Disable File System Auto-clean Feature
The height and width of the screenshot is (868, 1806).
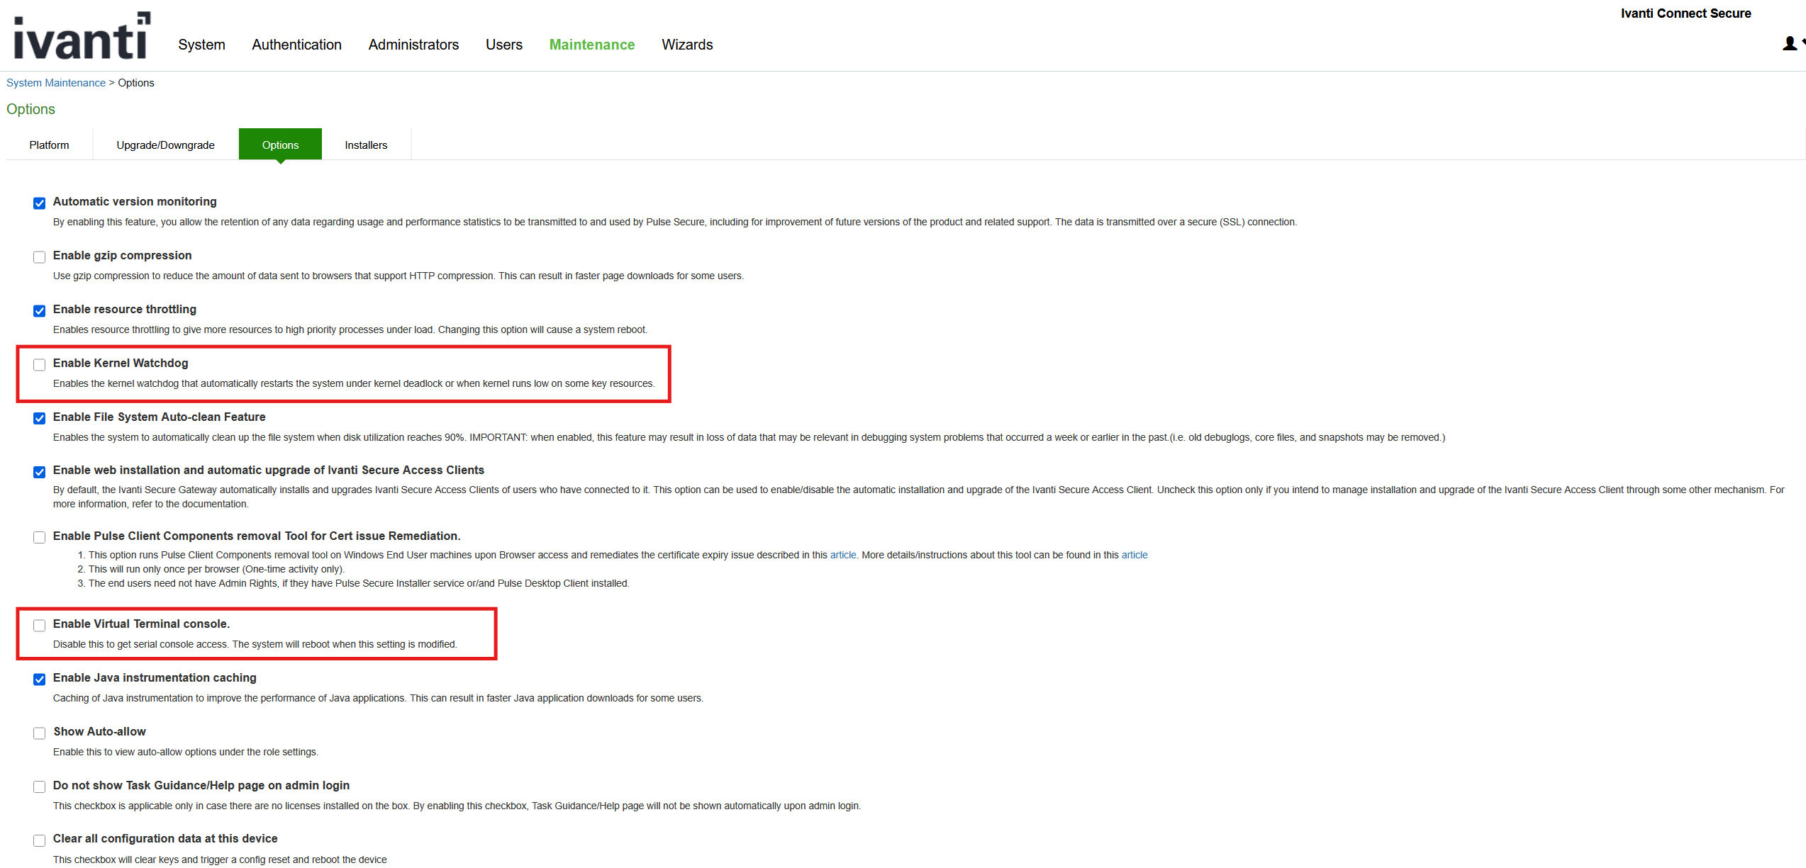pos(39,418)
